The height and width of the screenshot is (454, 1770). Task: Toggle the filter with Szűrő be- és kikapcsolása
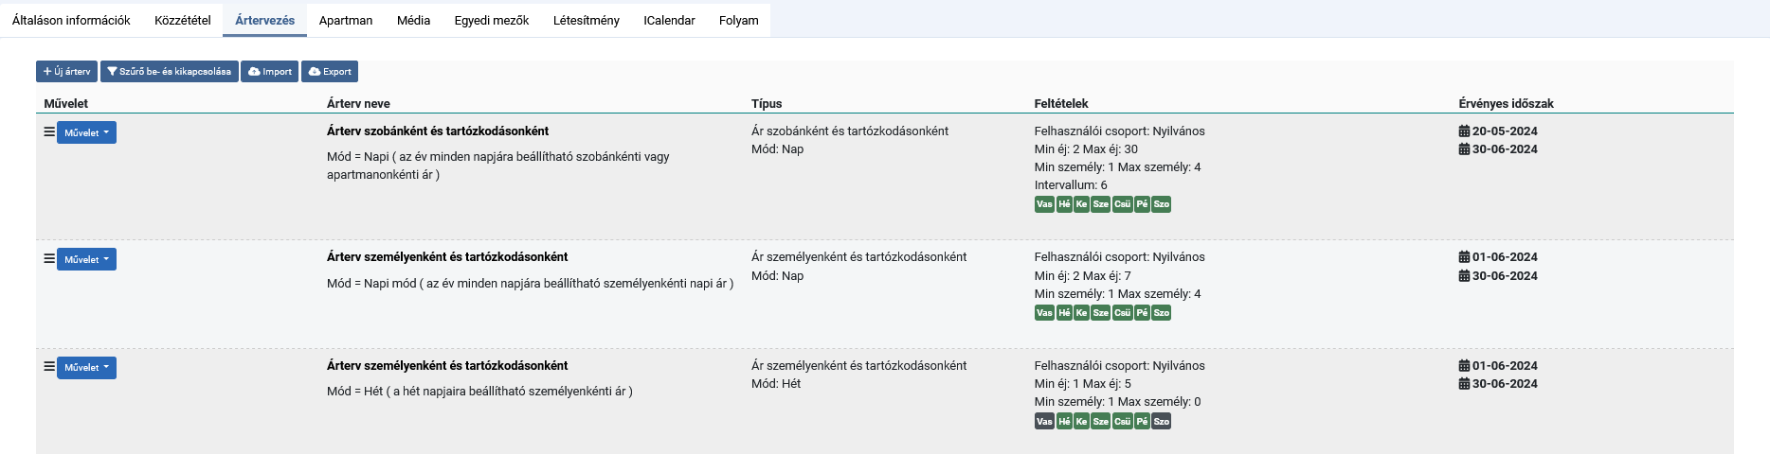pyautogui.click(x=170, y=72)
